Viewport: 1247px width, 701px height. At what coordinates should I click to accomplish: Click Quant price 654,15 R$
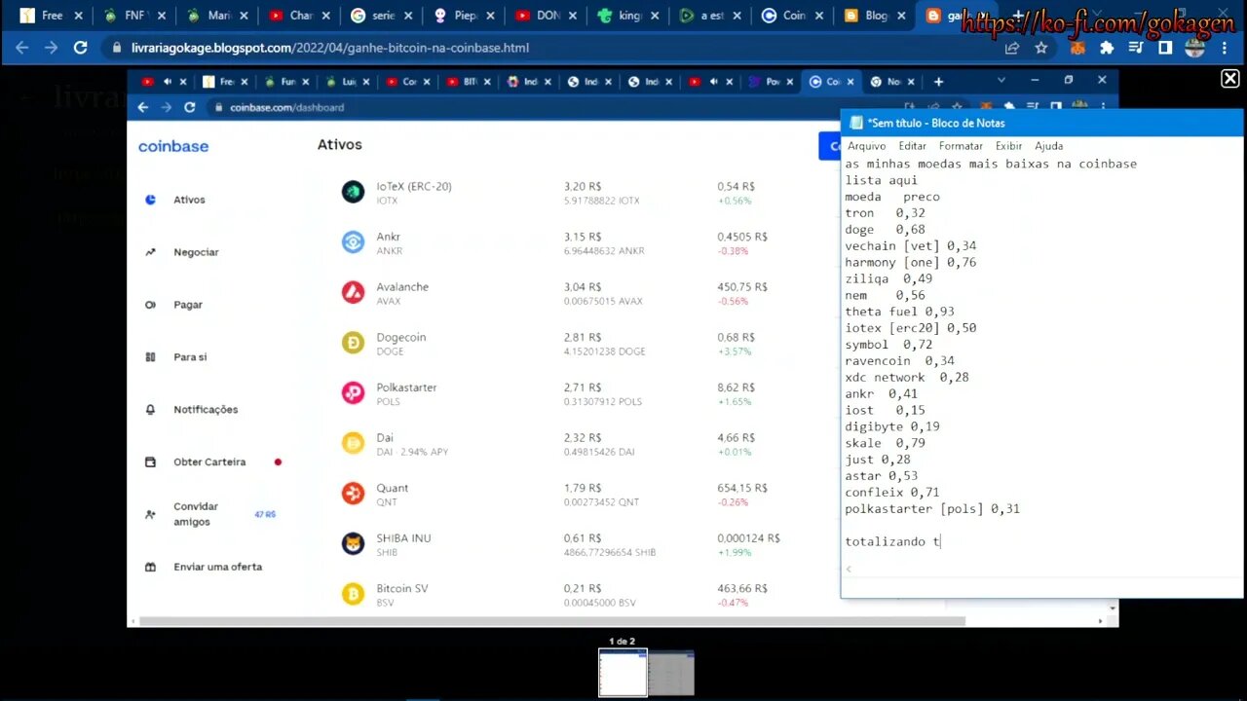coord(742,489)
